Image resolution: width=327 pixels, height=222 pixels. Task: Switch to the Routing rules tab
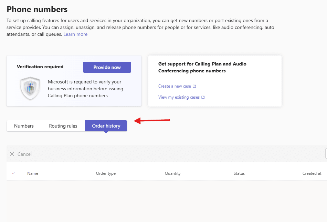click(63, 126)
